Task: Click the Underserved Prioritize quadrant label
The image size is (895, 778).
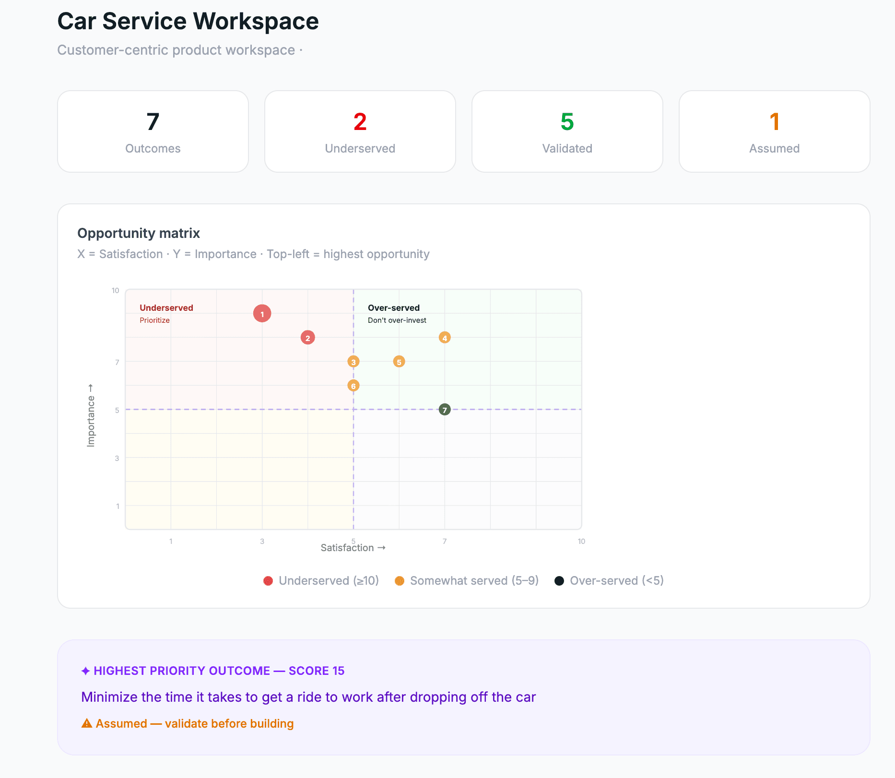Action: tap(166, 314)
